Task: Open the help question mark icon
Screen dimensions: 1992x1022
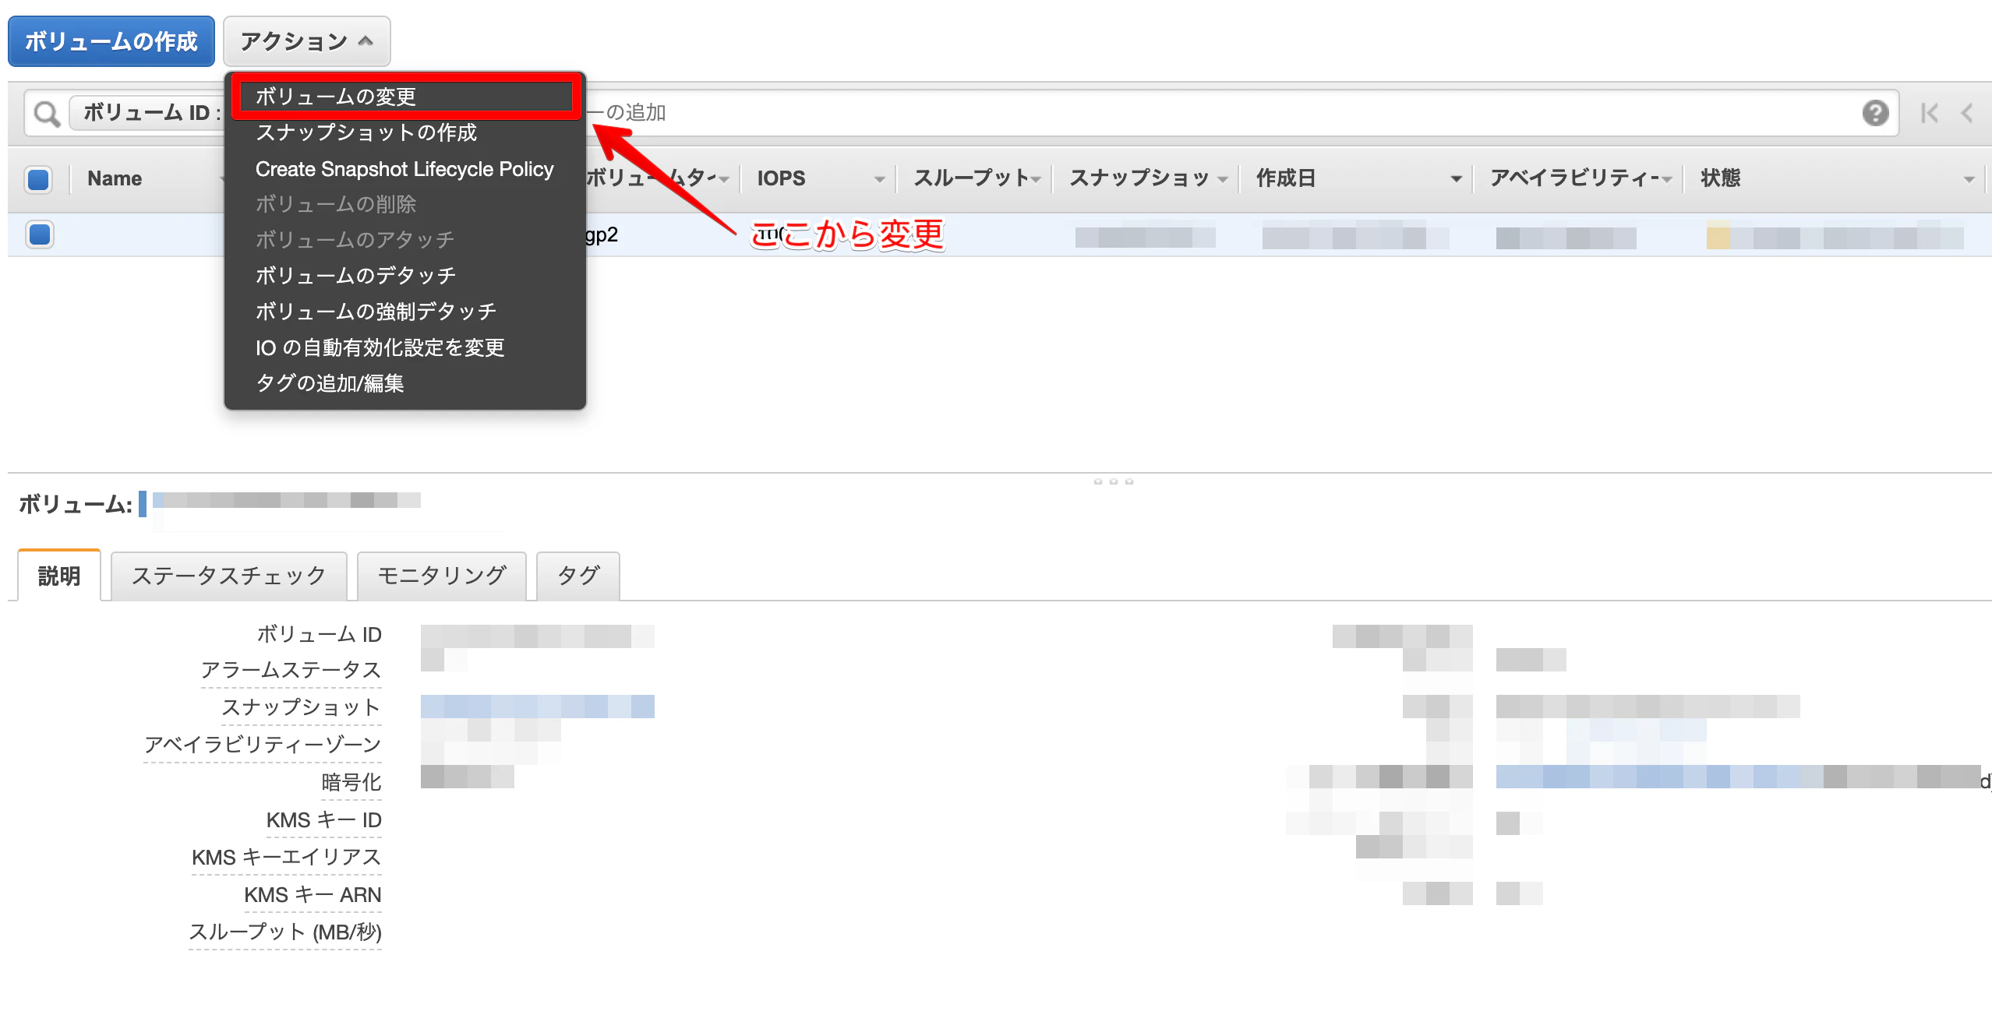Action: [x=1875, y=114]
